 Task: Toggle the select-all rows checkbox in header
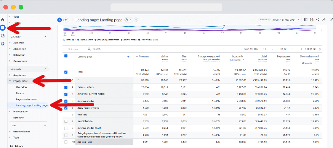click(66, 56)
